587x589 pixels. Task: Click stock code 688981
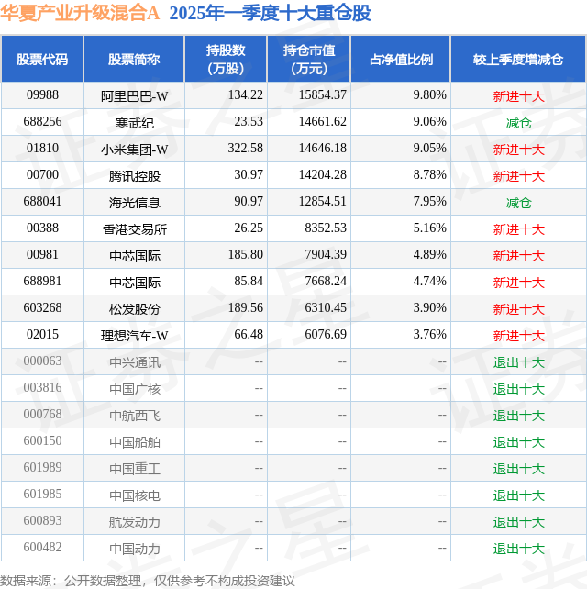42,282
